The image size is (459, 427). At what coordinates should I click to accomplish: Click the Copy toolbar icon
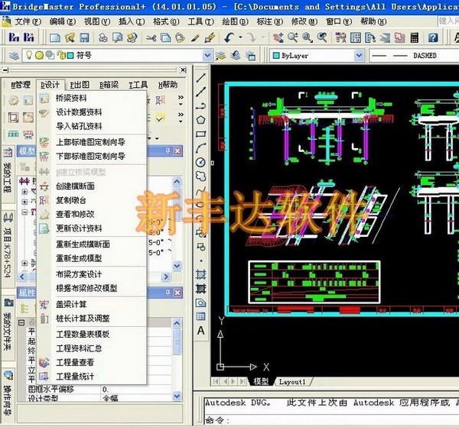(x=166, y=37)
